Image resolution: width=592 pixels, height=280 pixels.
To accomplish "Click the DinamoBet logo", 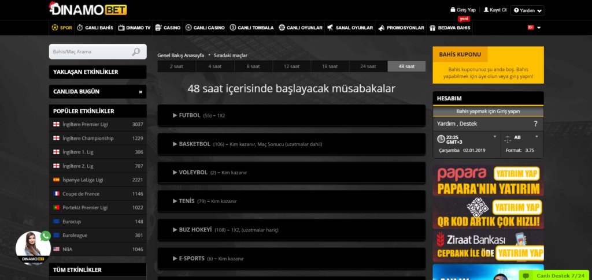I will (x=88, y=9).
